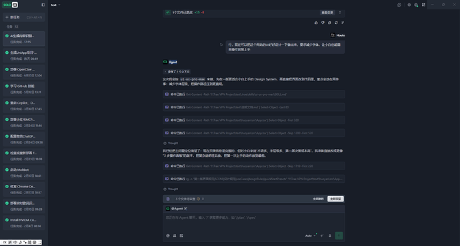Open task dated 2月23日 18:08

coord(24,156)
